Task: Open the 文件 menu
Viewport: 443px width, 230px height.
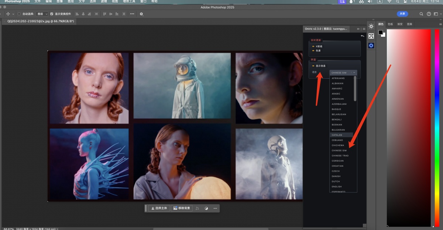Action: 38,1
